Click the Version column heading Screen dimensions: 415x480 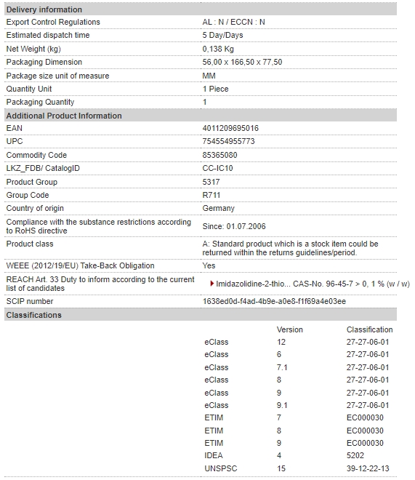pos(289,329)
